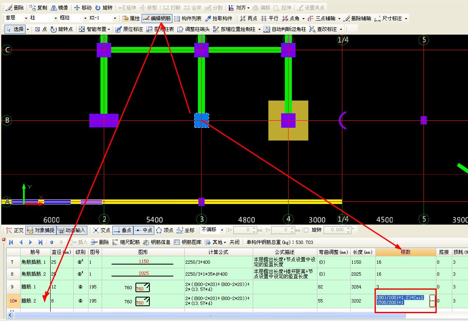
Task: Click horizontal scrollbar of rebar table
Action: coord(210,315)
